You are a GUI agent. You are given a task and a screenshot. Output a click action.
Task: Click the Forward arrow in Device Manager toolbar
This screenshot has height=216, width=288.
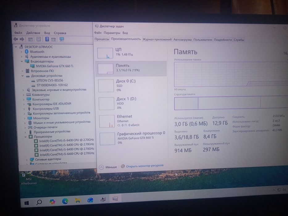tap(22, 39)
